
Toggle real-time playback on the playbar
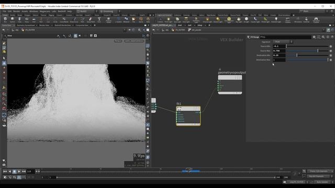[x=19, y=178]
